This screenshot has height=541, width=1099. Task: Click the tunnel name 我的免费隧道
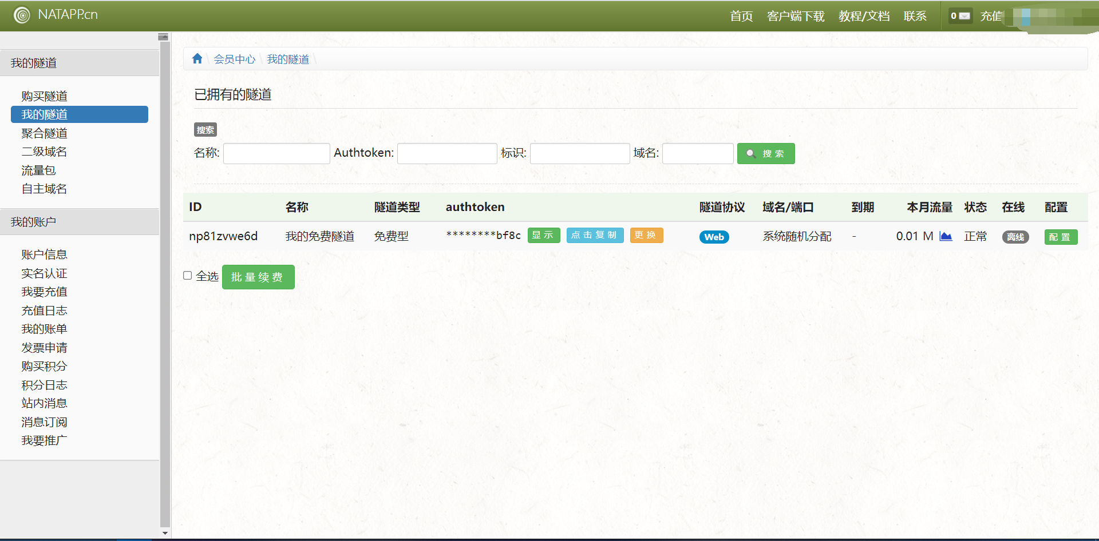pyautogui.click(x=320, y=236)
